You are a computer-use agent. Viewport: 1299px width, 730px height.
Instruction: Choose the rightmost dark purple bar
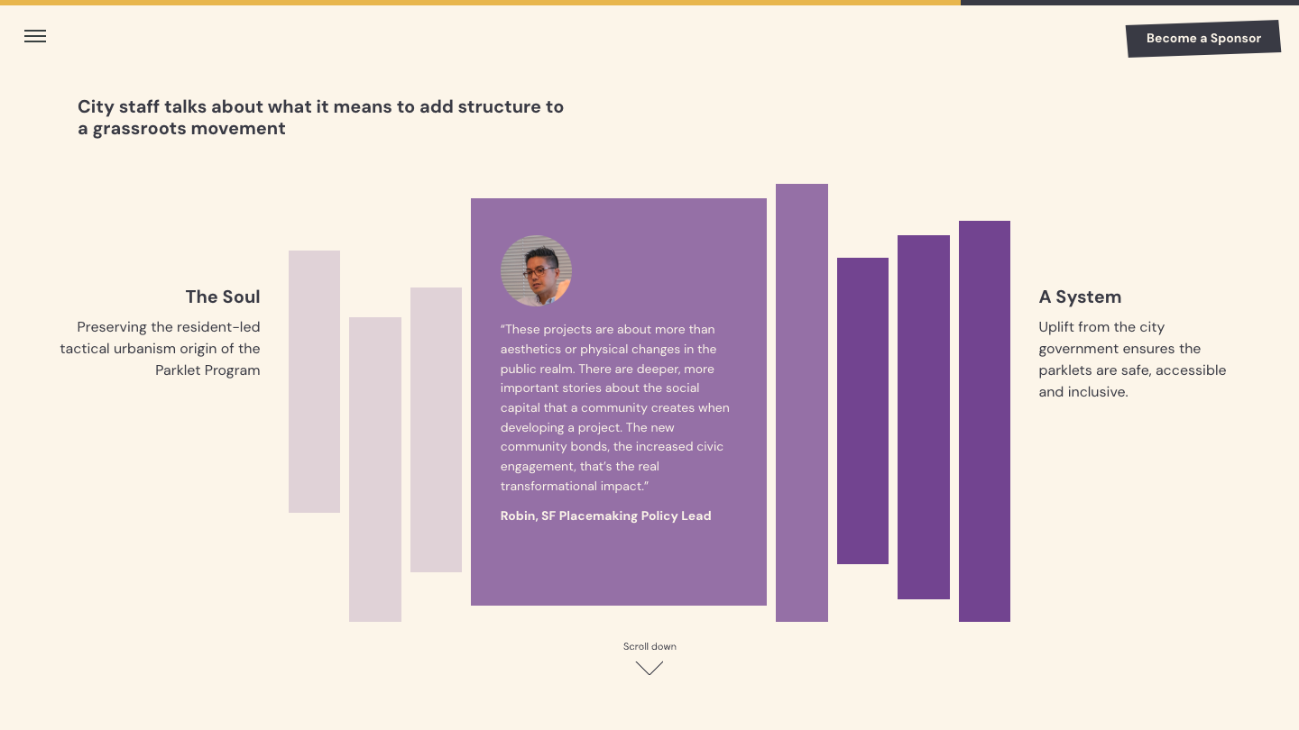984,421
